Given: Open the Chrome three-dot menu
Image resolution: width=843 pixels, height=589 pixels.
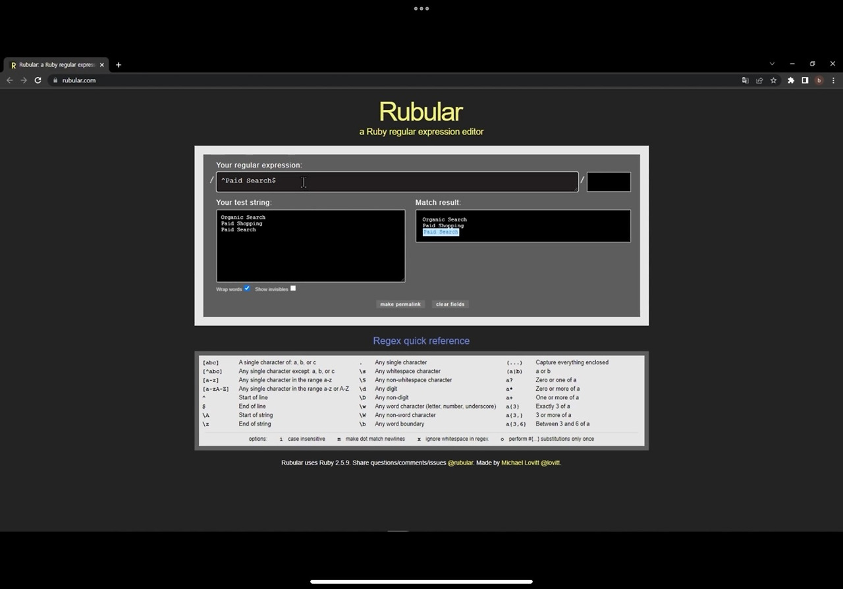Looking at the screenshot, I should tap(833, 80).
